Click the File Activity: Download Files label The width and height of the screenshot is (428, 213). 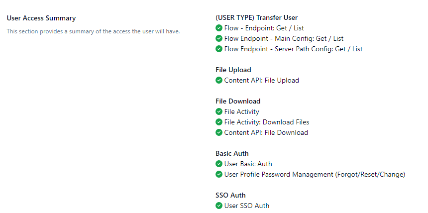pyautogui.click(x=267, y=122)
